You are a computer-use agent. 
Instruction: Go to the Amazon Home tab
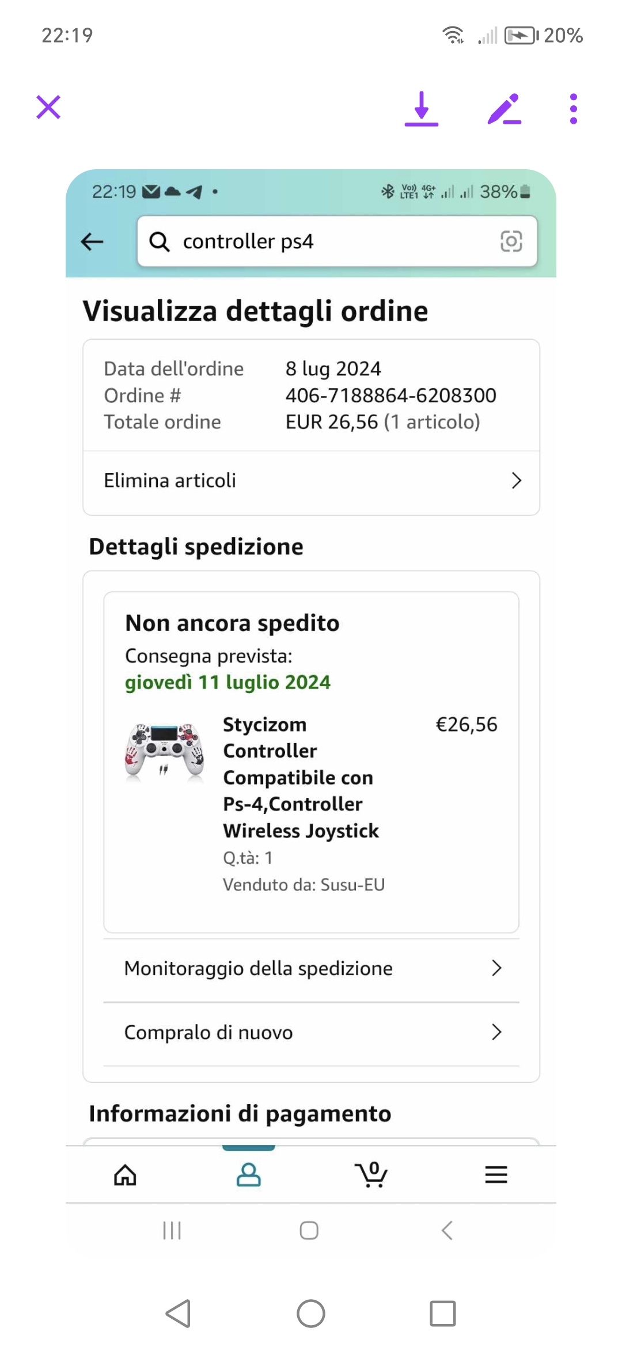click(125, 1175)
